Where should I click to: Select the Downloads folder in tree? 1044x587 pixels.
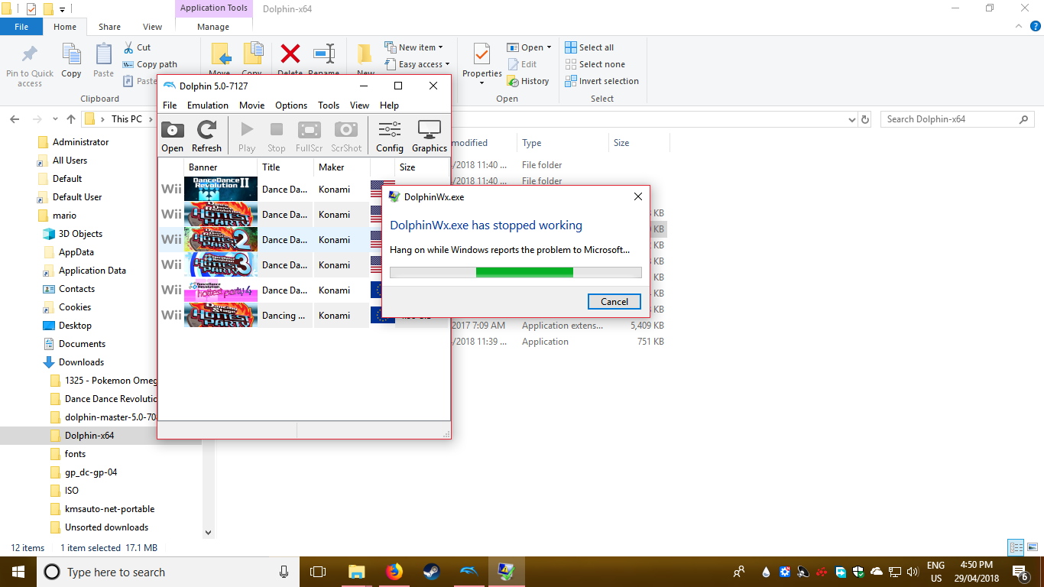click(x=81, y=362)
